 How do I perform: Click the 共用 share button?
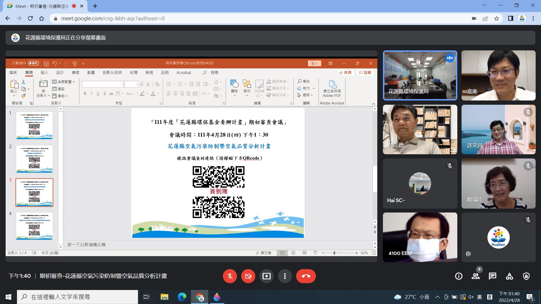pyautogui.click(x=345, y=73)
